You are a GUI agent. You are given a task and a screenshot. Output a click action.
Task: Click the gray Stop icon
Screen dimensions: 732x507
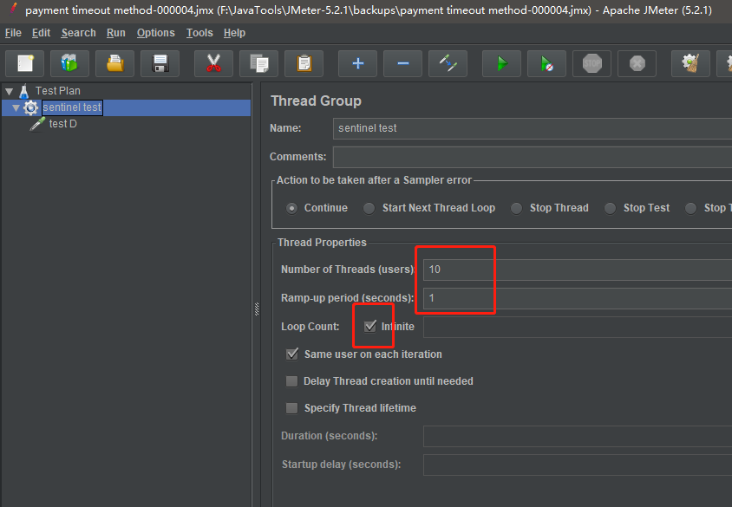(592, 63)
